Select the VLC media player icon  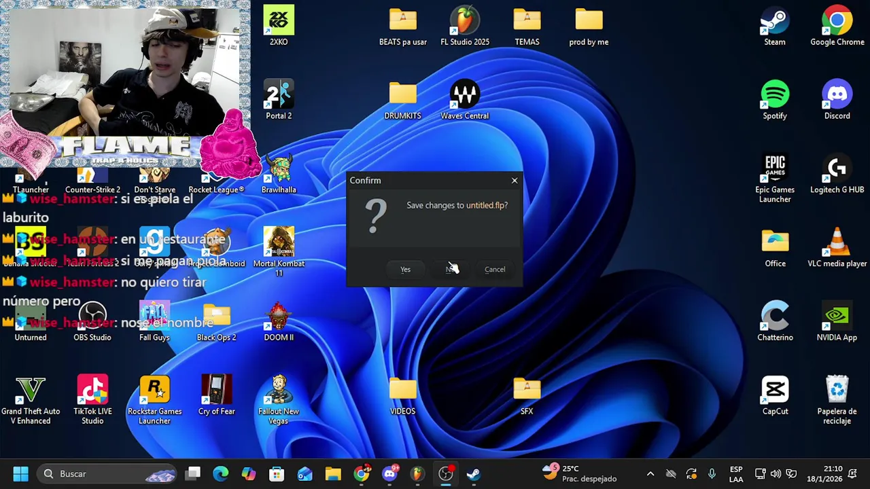click(x=837, y=248)
